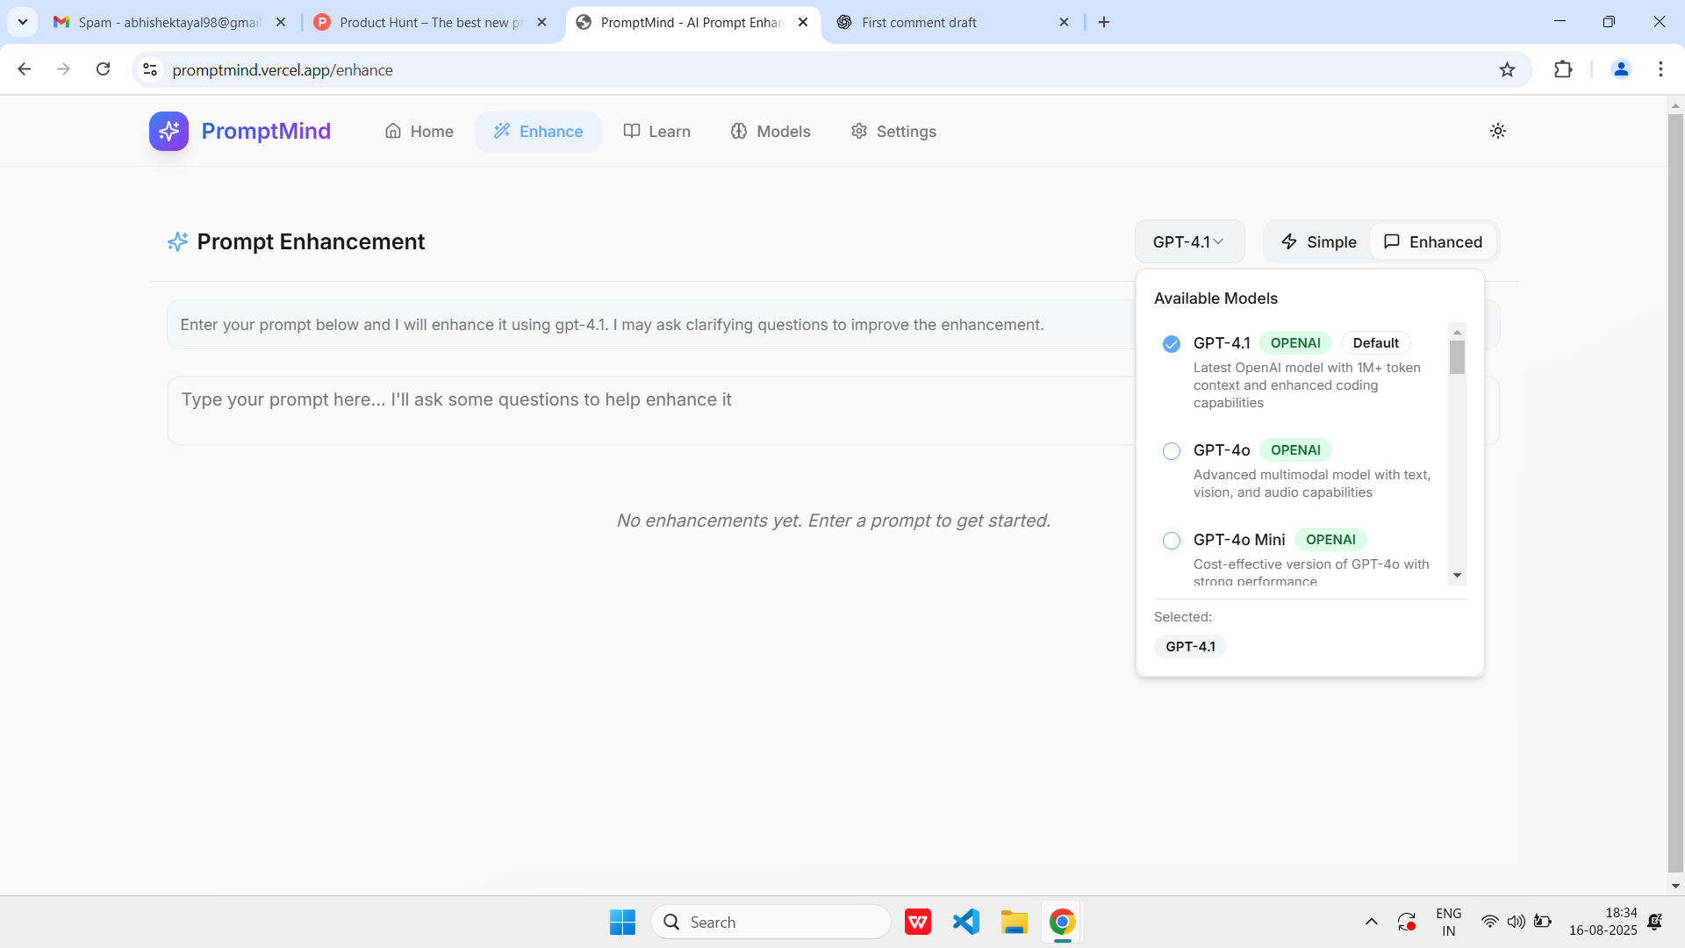
Task: Bookmark this page with the star icon
Action: (1507, 69)
